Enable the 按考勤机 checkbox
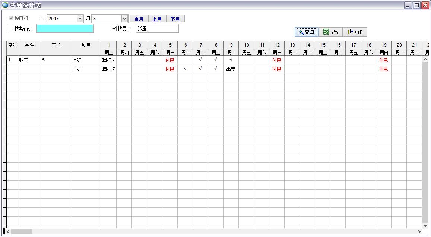 [11, 29]
